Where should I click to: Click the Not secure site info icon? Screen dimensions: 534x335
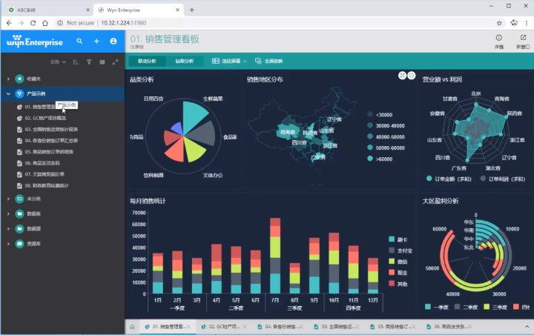point(60,23)
